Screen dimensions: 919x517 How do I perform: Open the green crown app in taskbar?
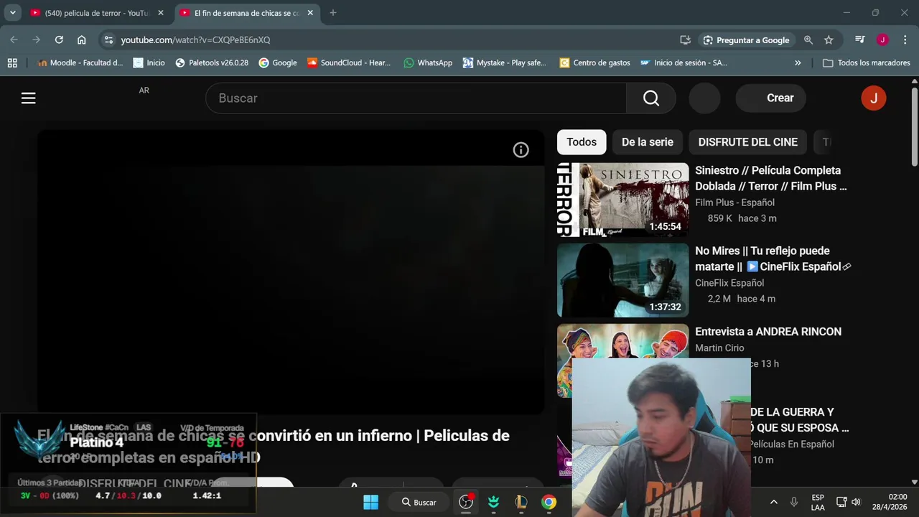pos(493,502)
